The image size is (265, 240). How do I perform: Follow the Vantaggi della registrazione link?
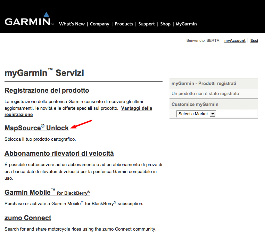point(136,108)
